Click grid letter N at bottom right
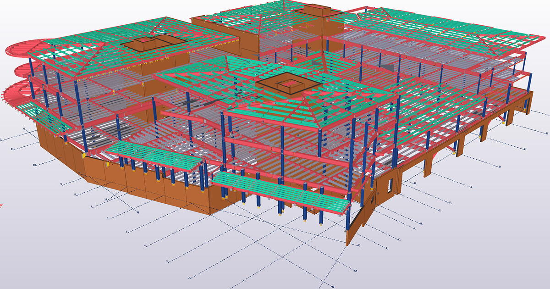This screenshot has height=289, width=550. [x=334, y=286]
